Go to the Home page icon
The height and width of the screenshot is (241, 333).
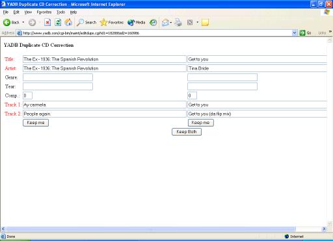click(68, 22)
